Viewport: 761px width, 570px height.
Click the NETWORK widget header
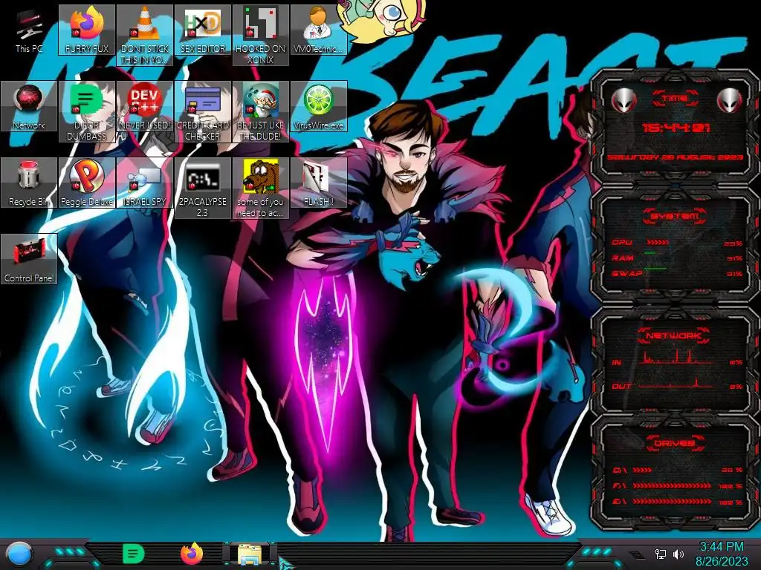pyautogui.click(x=674, y=335)
